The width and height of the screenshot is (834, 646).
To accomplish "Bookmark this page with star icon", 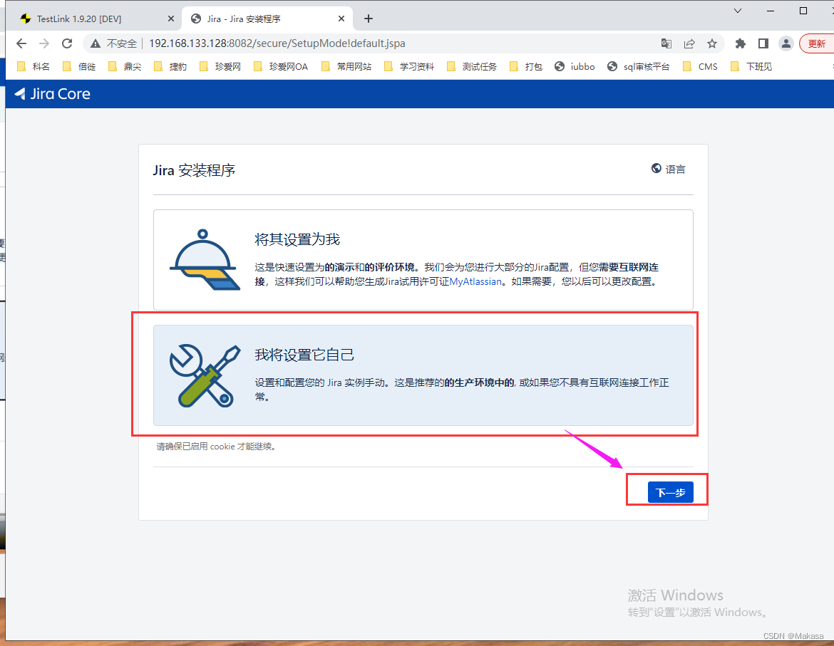I will click(712, 43).
